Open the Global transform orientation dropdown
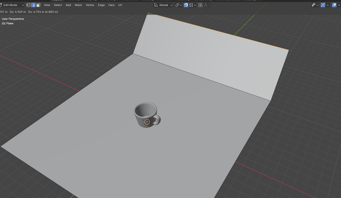 163,5
